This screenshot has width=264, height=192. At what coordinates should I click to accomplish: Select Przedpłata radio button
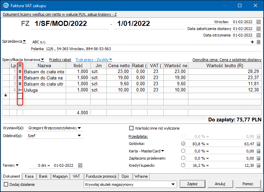click(x=183, y=136)
